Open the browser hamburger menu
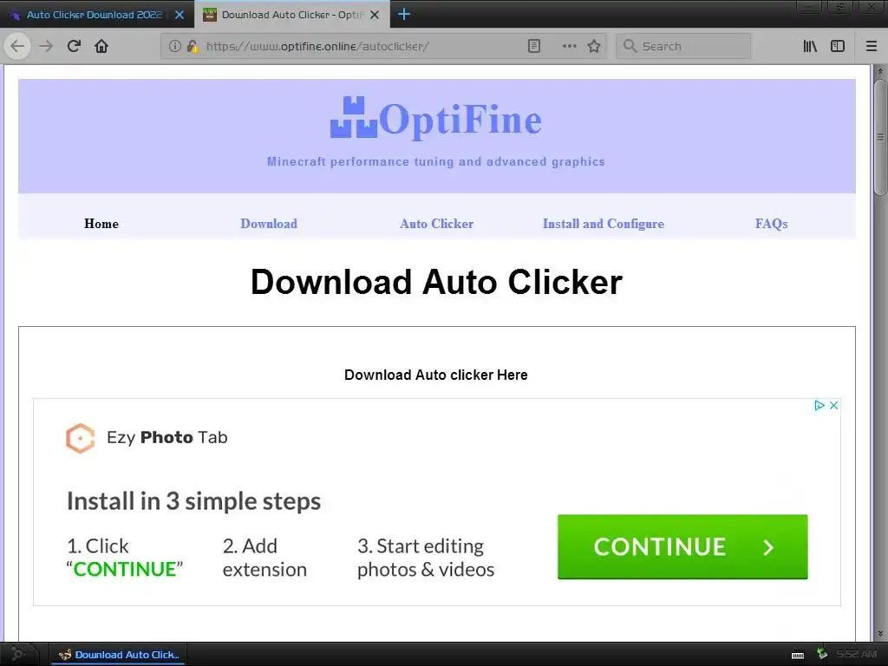The height and width of the screenshot is (666, 888). pyautogui.click(x=871, y=47)
